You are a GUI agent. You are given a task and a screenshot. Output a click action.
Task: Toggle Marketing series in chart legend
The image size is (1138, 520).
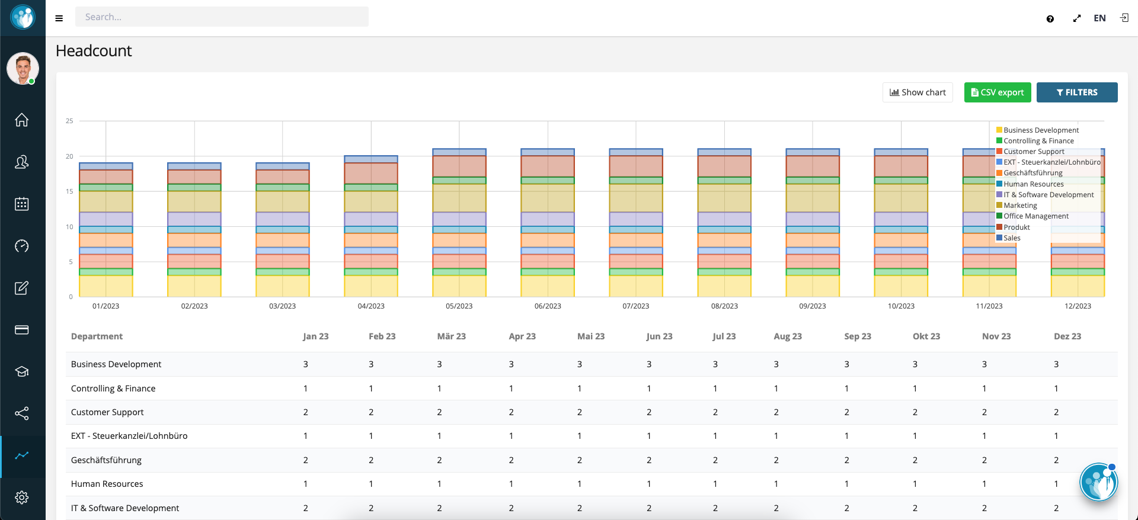tap(1020, 206)
